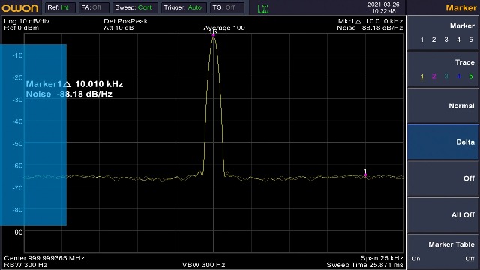The width and height of the screenshot is (480, 270).
Task: Set marker mode to Normal
Action: tap(443, 106)
